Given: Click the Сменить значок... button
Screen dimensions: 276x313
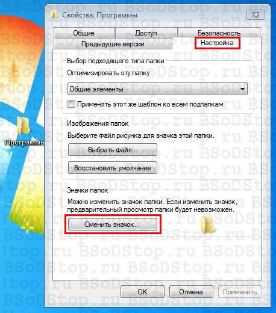Looking at the screenshot, I should tap(113, 225).
